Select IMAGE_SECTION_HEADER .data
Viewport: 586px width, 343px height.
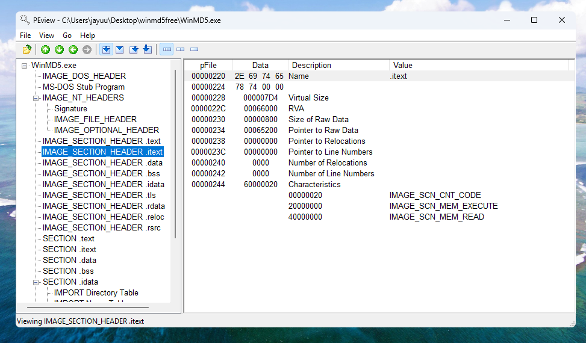point(102,162)
